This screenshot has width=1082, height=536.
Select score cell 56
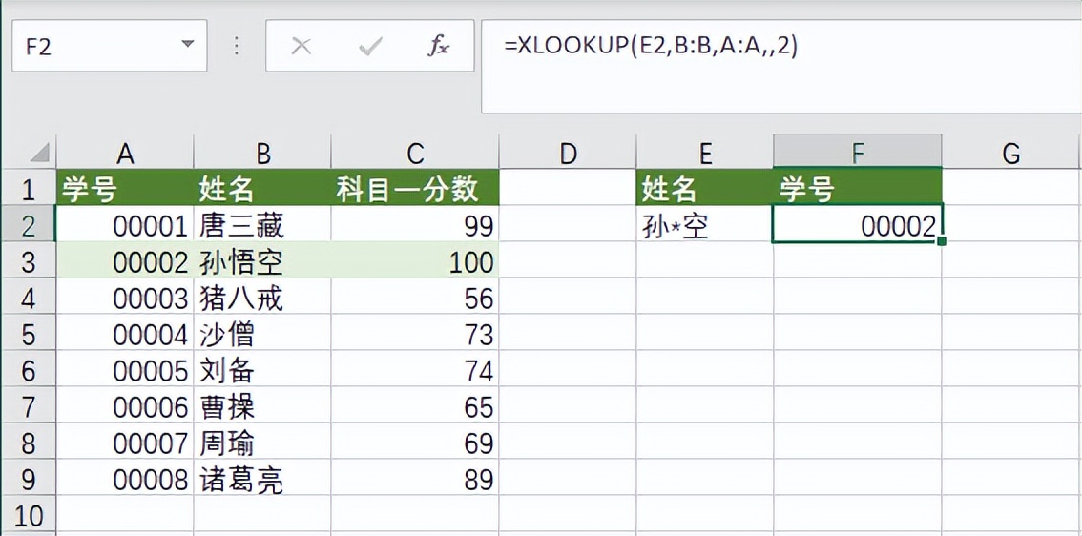[x=415, y=296]
